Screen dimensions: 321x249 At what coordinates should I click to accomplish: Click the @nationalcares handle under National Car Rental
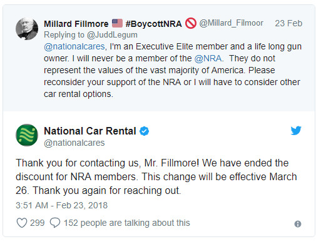74,143
